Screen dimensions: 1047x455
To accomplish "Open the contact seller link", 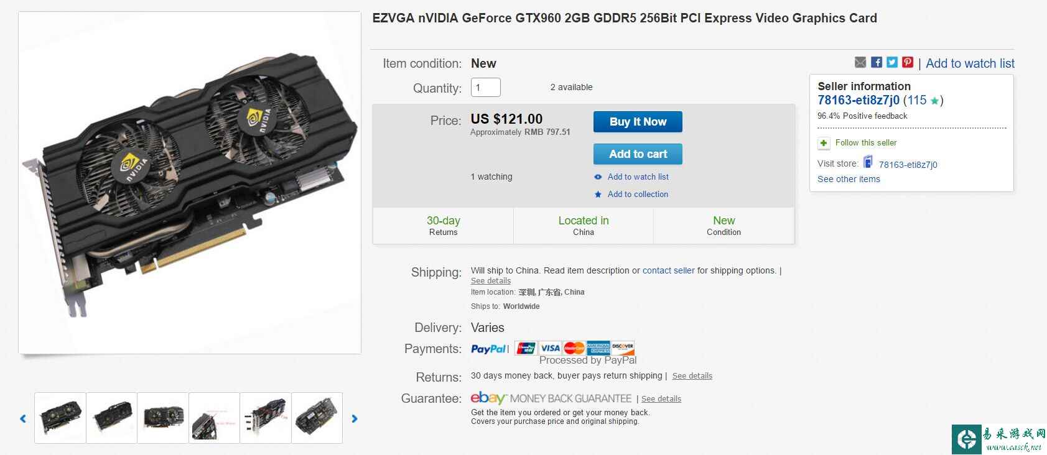I will click(669, 270).
